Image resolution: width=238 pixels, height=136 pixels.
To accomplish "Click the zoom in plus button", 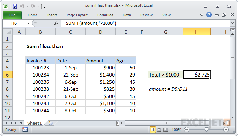I will [x=226, y=130].
